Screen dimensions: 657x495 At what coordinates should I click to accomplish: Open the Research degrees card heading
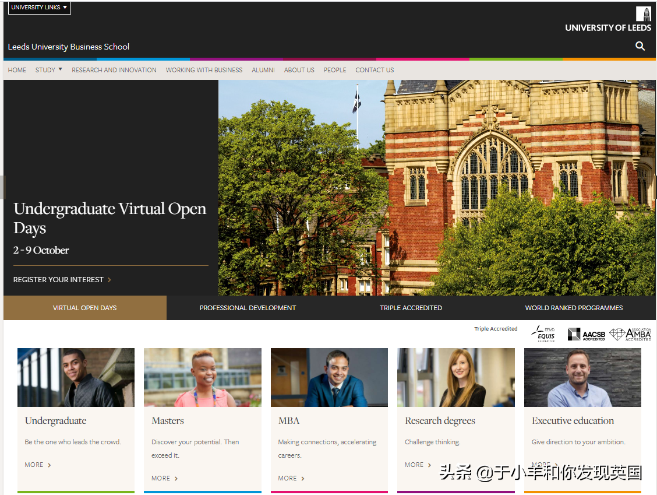[x=440, y=421]
